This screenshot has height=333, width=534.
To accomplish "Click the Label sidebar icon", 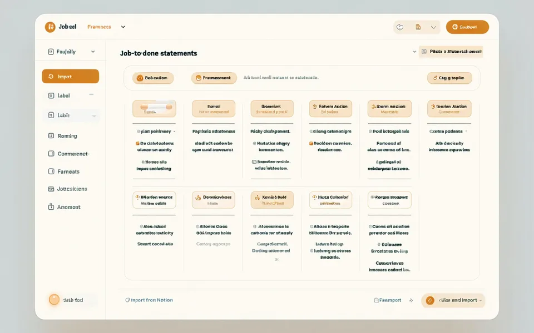I will coord(51,96).
